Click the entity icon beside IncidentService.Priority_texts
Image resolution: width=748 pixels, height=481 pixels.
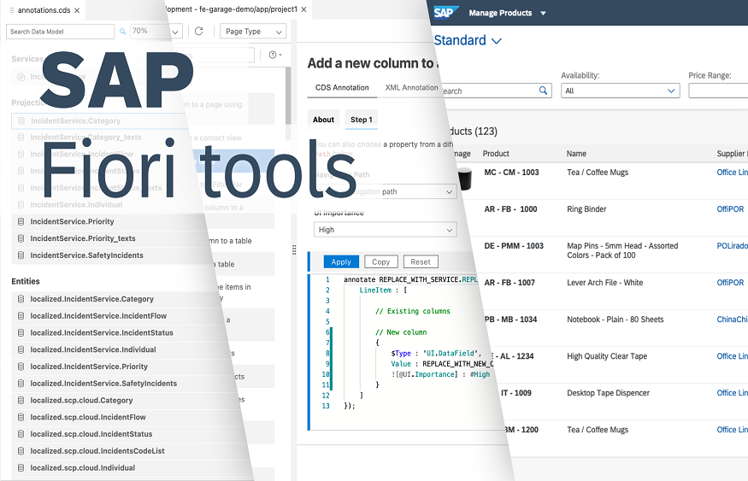[21, 238]
